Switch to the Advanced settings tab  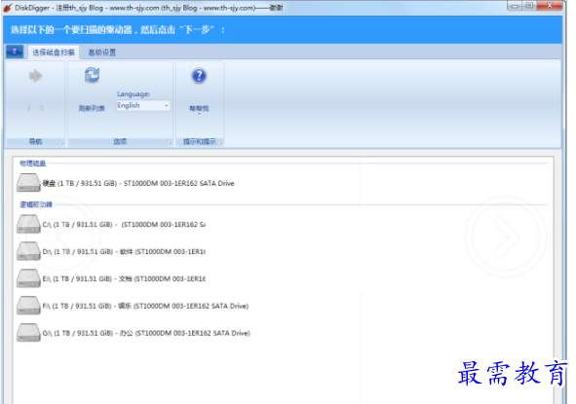[101, 53]
